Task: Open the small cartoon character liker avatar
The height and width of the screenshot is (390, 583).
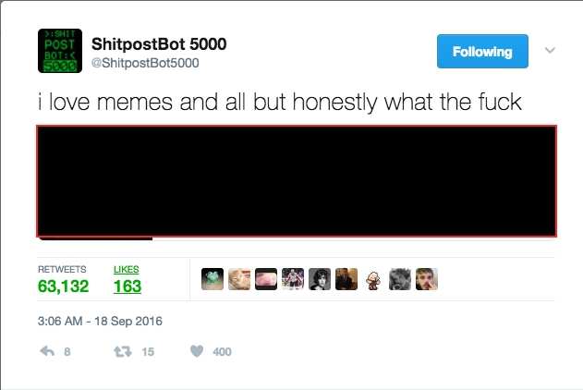Action: point(373,280)
